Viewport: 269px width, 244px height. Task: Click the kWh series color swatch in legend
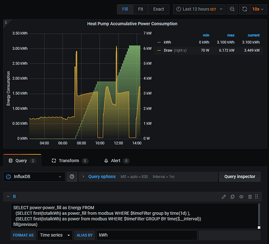click(x=159, y=42)
